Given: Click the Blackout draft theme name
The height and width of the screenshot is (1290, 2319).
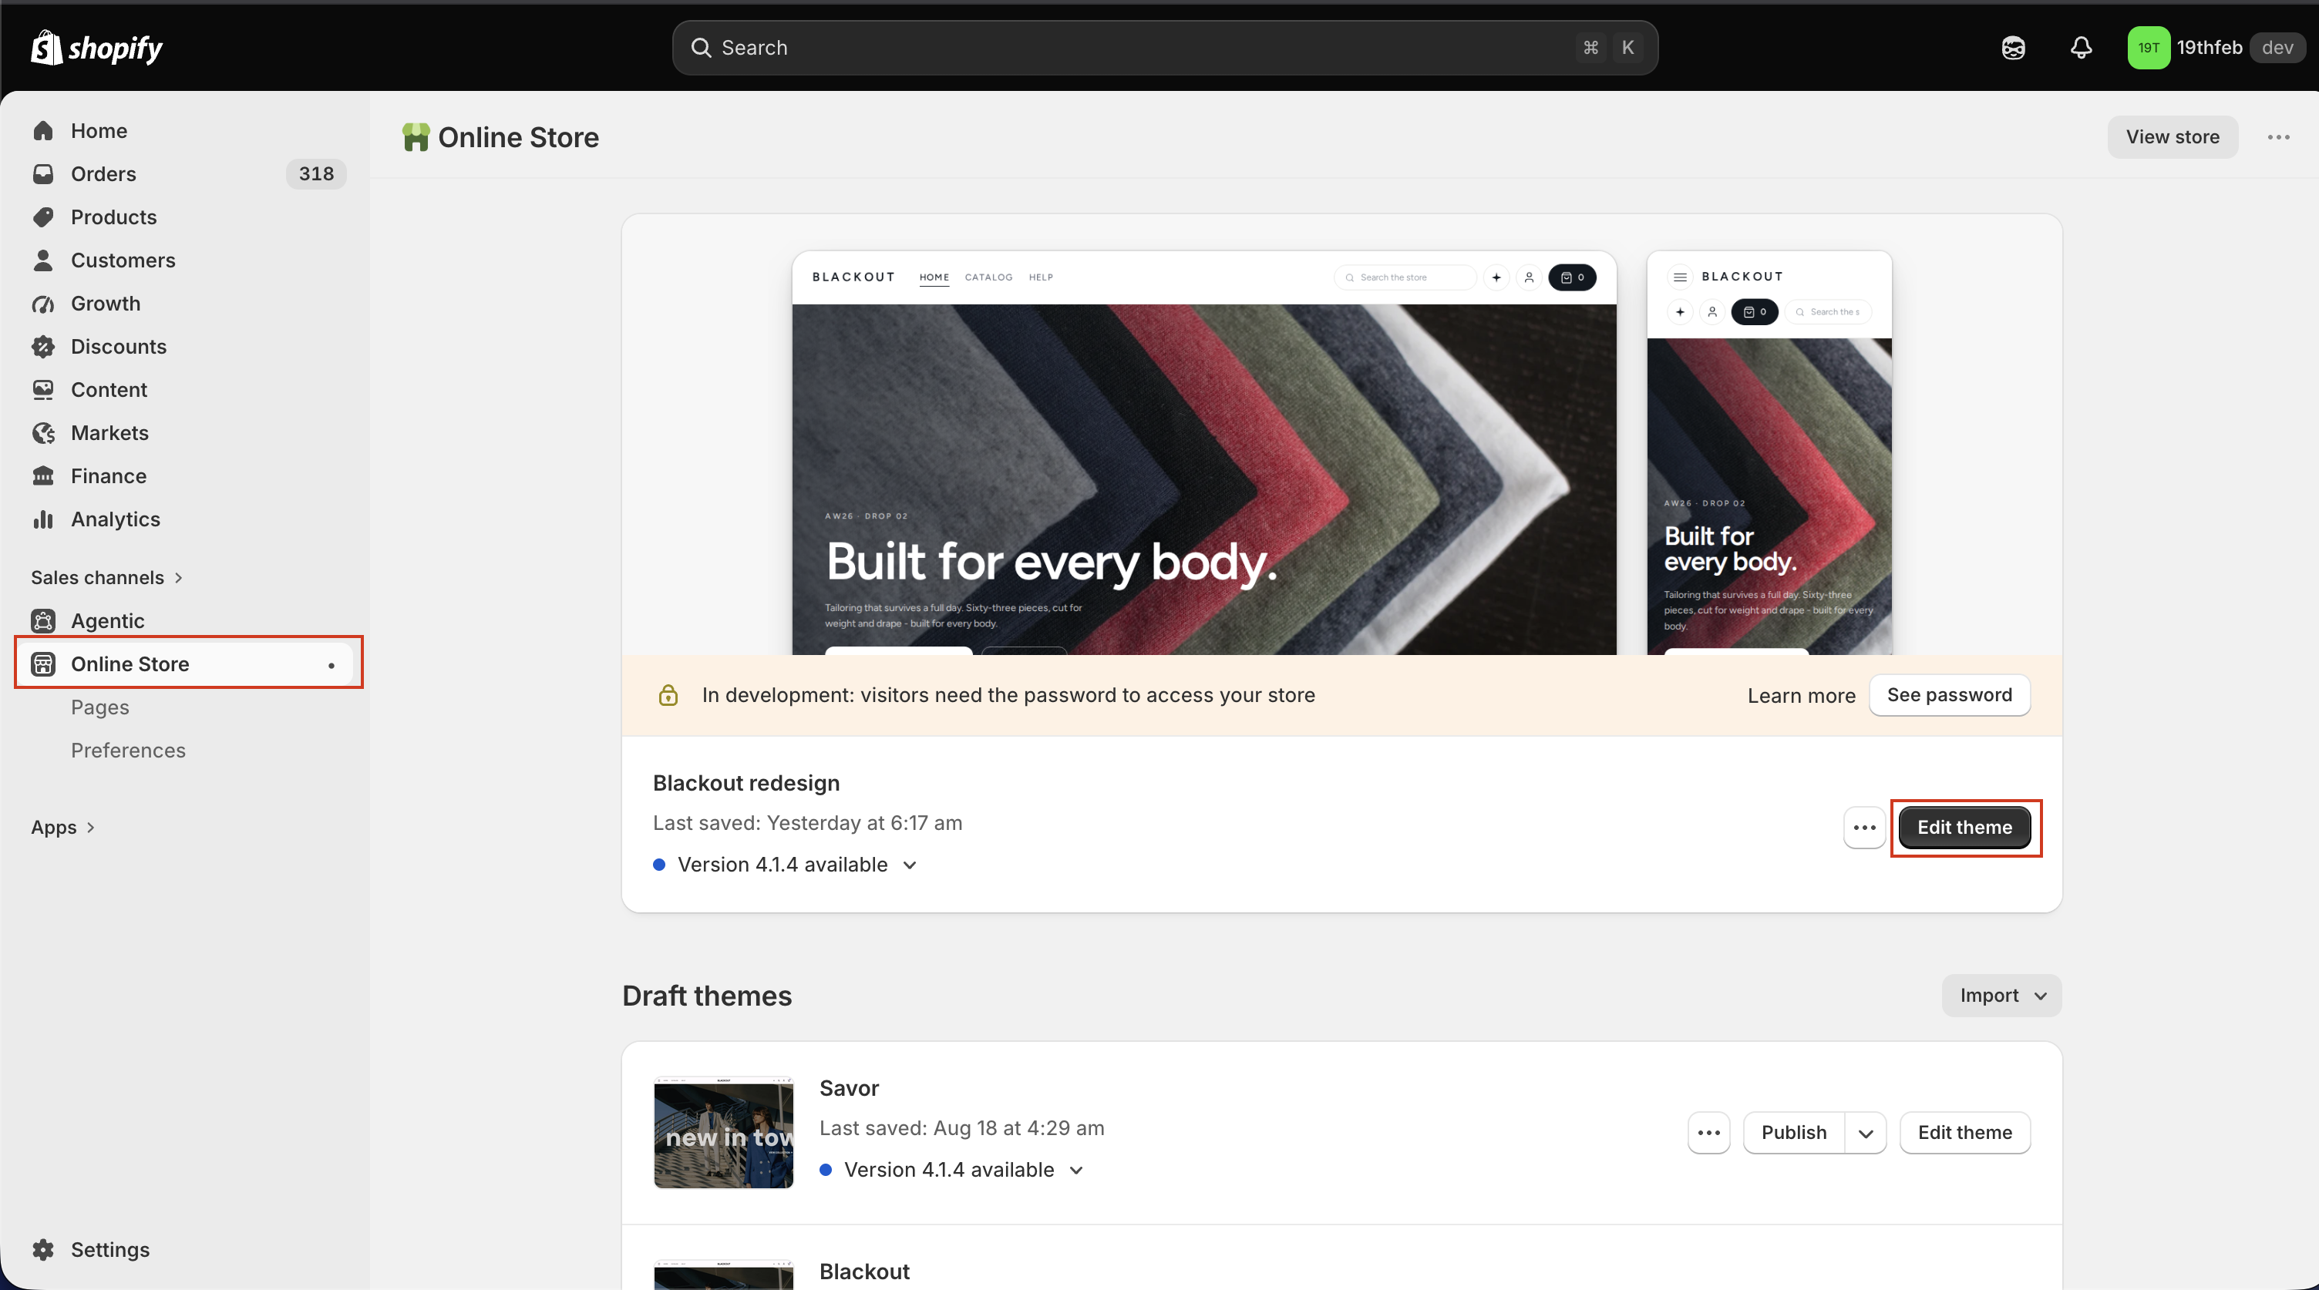Looking at the screenshot, I should 864,1271.
